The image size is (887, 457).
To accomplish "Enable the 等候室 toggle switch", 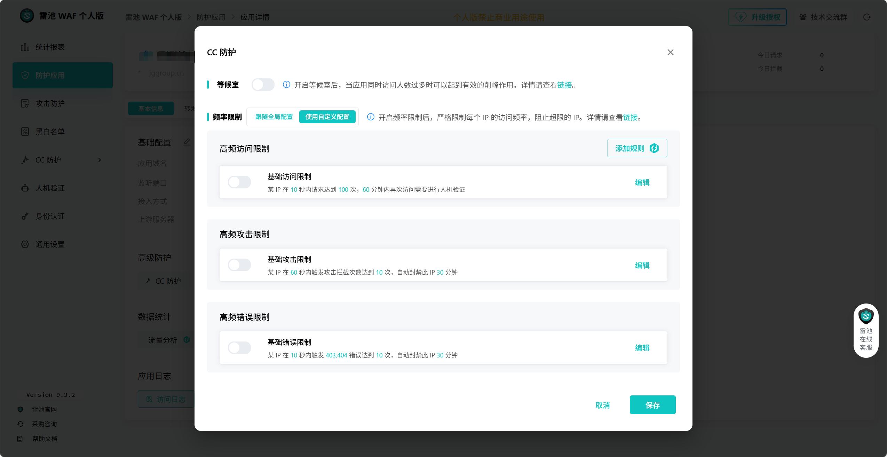I will point(263,85).
